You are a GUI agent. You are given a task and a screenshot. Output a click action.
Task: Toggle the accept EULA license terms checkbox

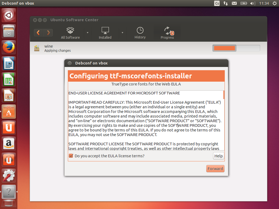pyautogui.click(x=71, y=156)
